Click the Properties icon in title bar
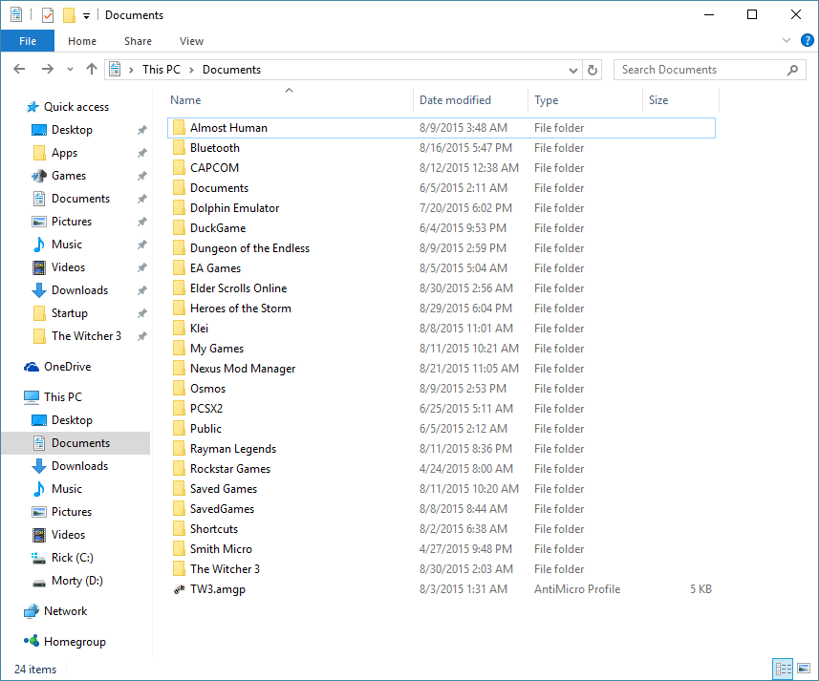819x681 pixels. pyautogui.click(x=48, y=15)
